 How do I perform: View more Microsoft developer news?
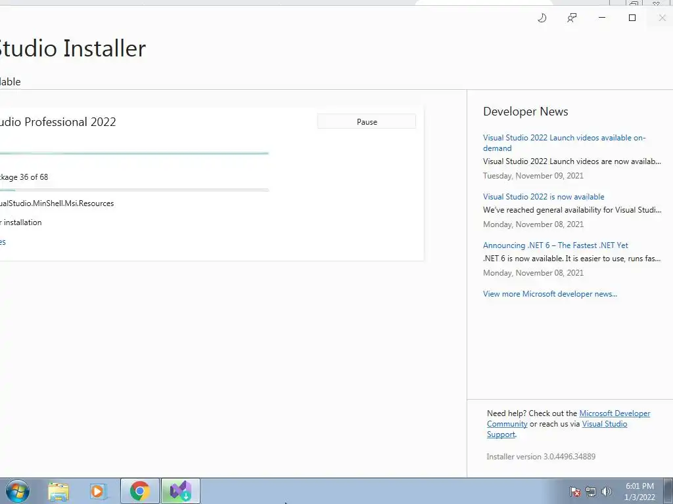tap(550, 294)
